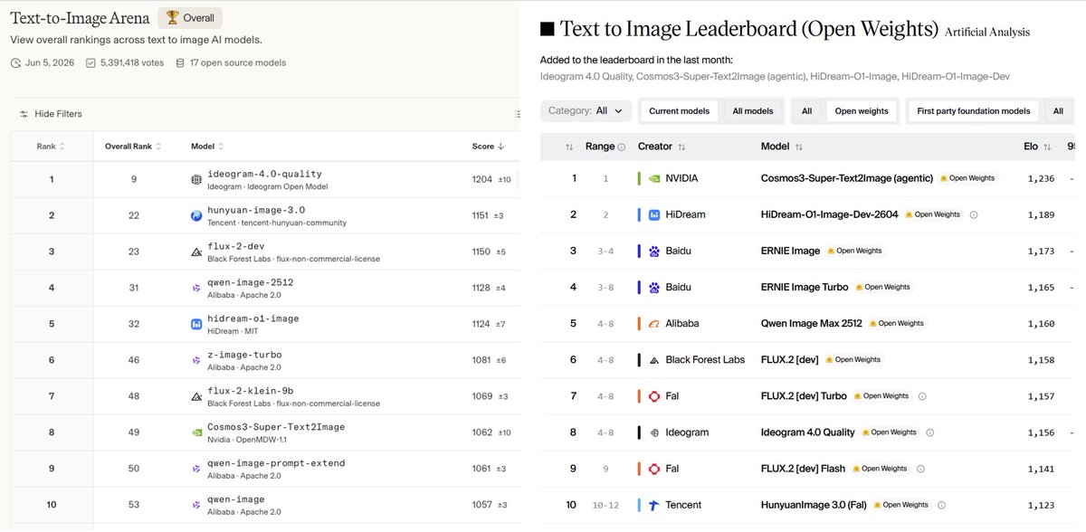Click overall rank 53 in the qwen-image row
This screenshot has width=1086, height=532.
coord(133,505)
